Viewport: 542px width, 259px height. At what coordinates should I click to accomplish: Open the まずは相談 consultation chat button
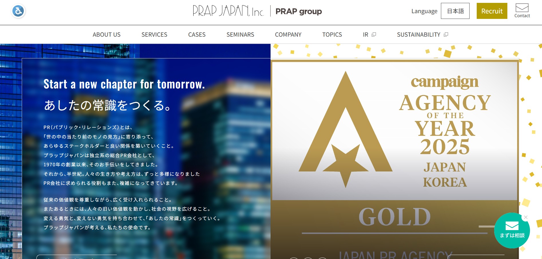pyautogui.click(x=512, y=230)
